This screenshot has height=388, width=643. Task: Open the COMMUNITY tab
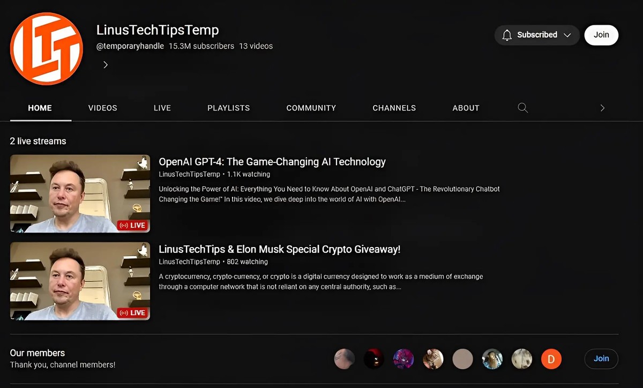coord(311,108)
